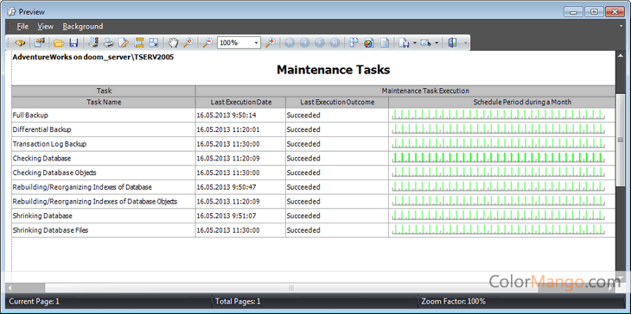The height and width of the screenshot is (314, 631).
Task: Click the "Last Execution Date" column header
Action: 240,103
